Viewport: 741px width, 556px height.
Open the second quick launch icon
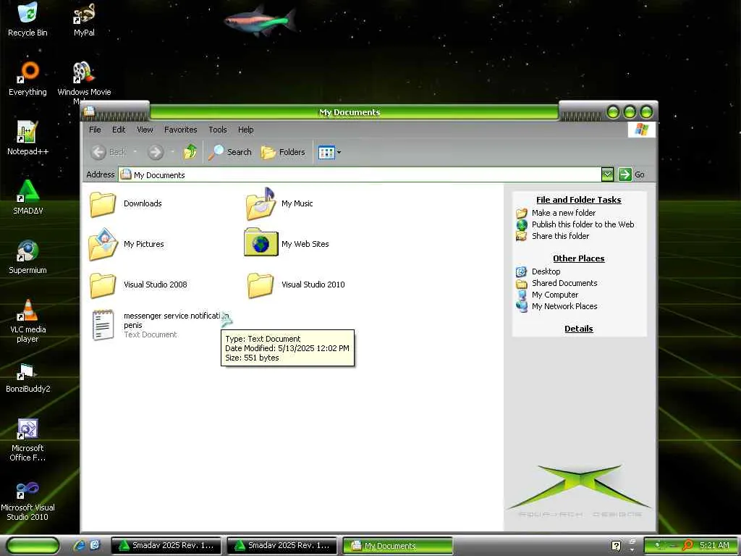click(95, 546)
